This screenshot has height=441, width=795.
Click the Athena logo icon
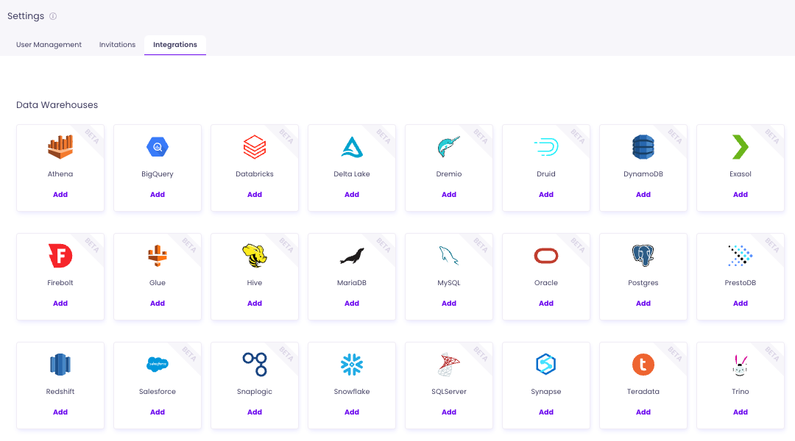pyautogui.click(x=60, y=147)
